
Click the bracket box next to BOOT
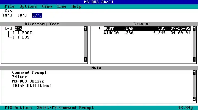(x=16, y=33)
